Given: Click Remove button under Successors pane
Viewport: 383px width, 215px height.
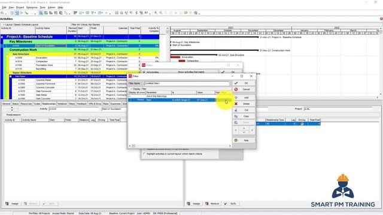Looking at the screenshot, I should pyautogui.click(x=212, y=204).
